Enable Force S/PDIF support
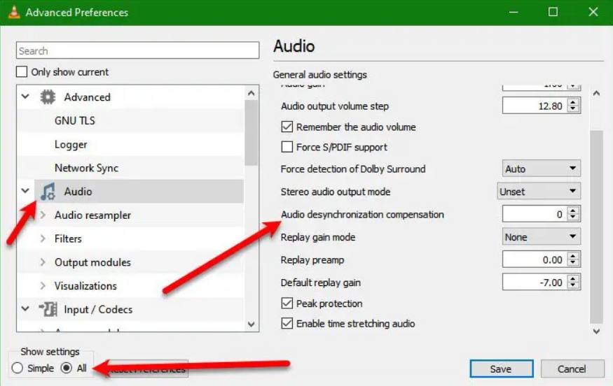613x386 pixels. tap(287, 147)
